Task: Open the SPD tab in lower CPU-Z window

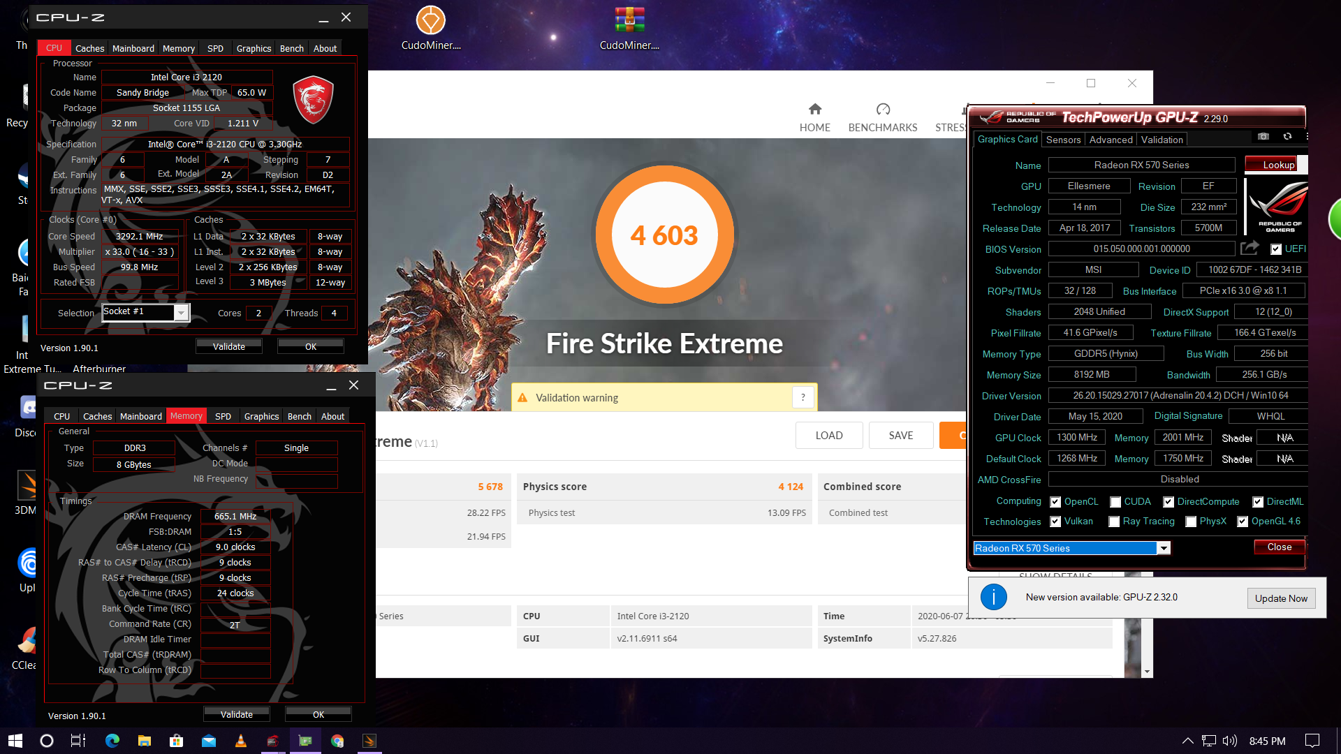Action: tap(223, 416)
